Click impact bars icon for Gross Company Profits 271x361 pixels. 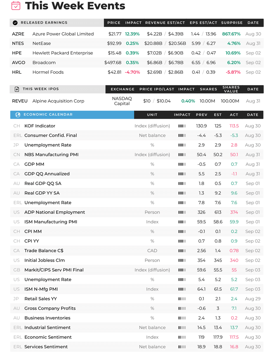coord(182,309)
